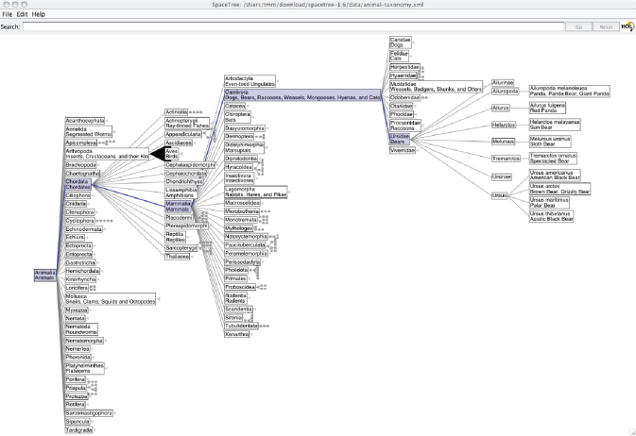Click the black Aves subtree preview triangle
Screen dimensions: 636x436
click(150, 153)
